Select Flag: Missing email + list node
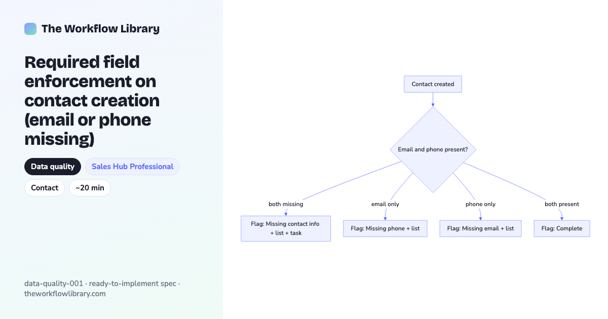This screenshot has width=608, height=319. click(480, 228)
